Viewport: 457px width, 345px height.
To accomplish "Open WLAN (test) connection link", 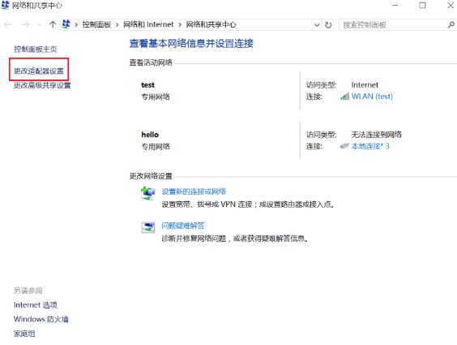I will click(372, 97).
